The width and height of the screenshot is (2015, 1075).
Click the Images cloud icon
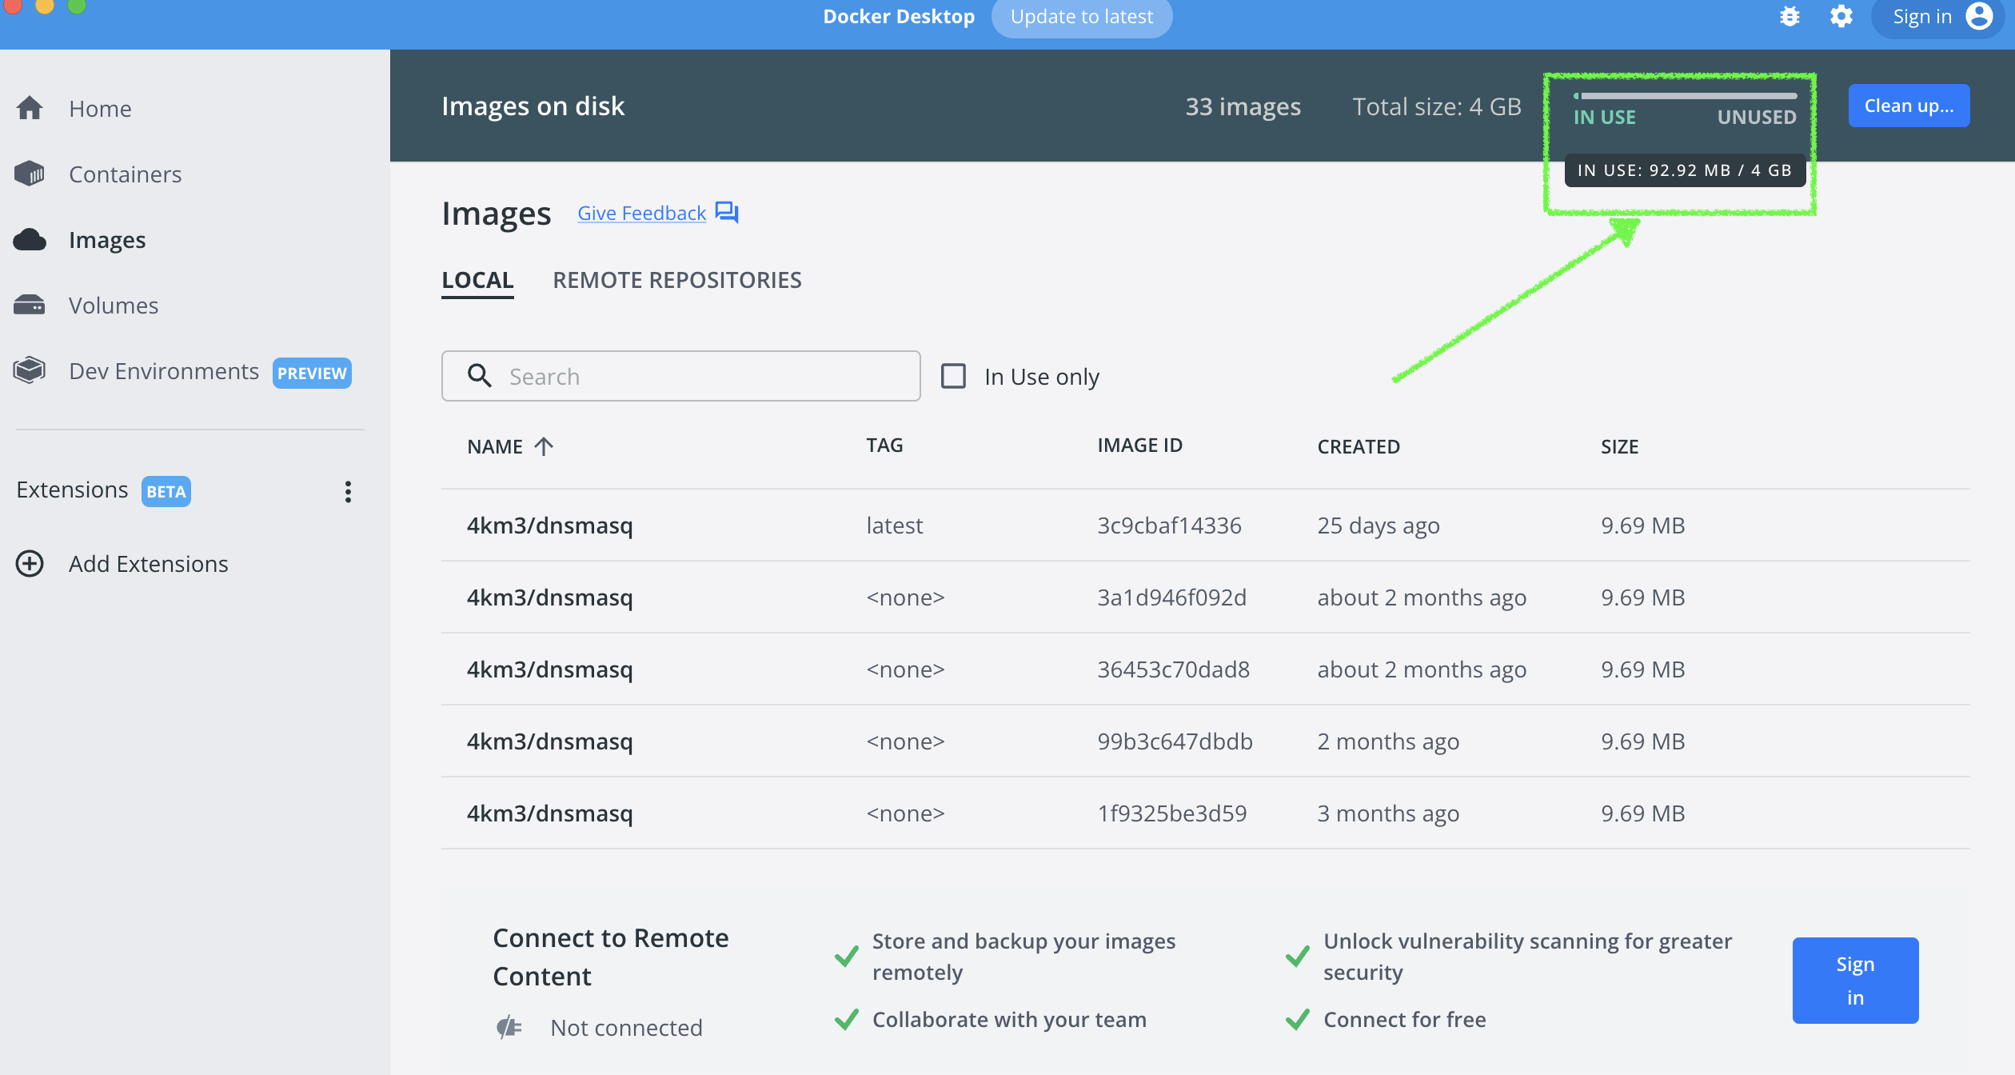point(30,239)
